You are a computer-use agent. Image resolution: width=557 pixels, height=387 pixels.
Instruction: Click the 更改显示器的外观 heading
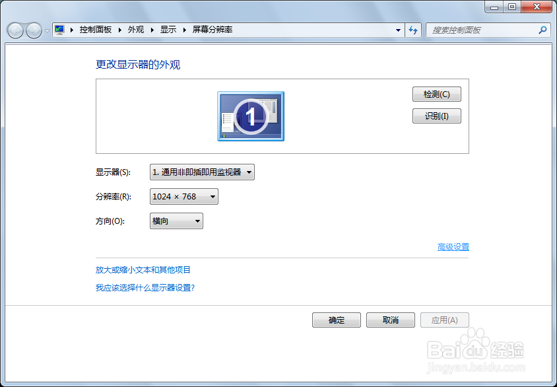tap(138, 65)
